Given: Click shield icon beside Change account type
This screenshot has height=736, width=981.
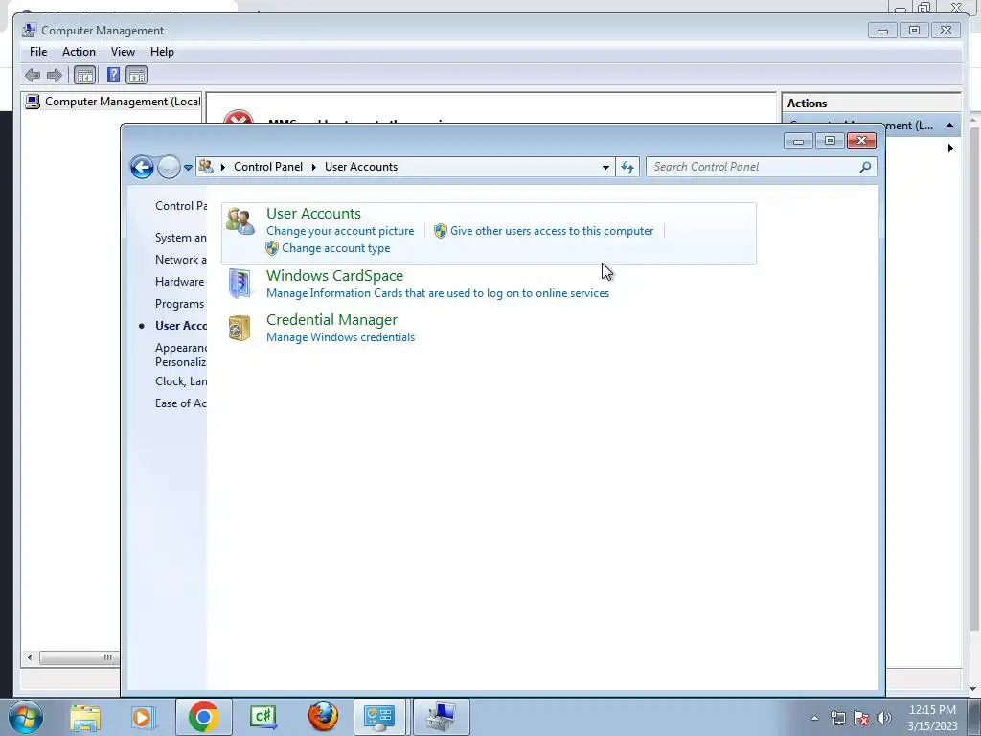Looking at the screenshot, I should click(271, 248).
